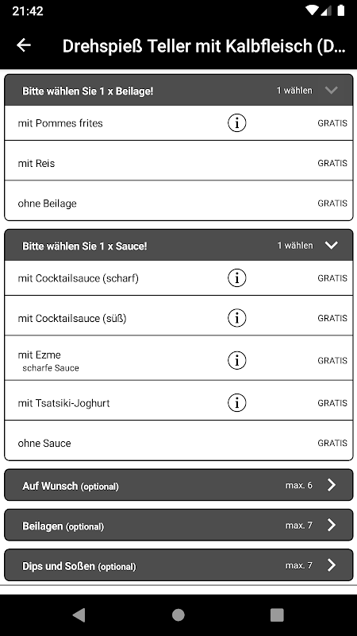This screenshot has width=357, height=636.
Task: Tap the Android back triangle button
Action: [x=79, y=615]
